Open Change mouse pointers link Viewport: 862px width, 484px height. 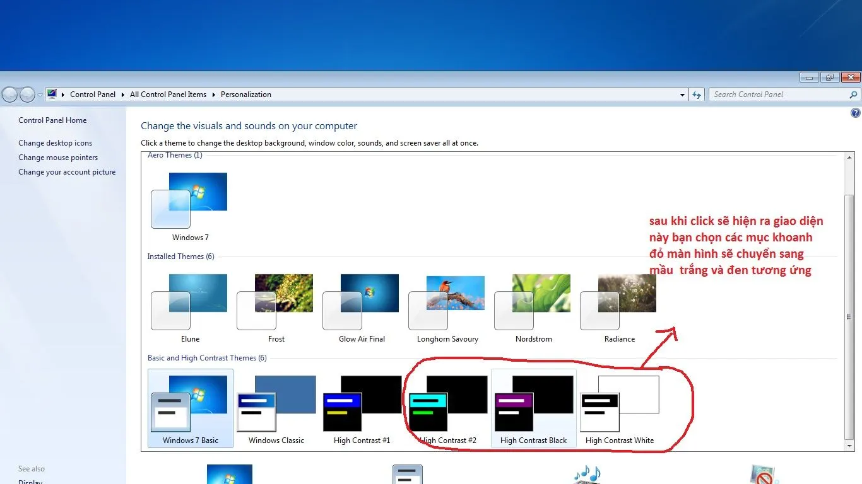58,158
